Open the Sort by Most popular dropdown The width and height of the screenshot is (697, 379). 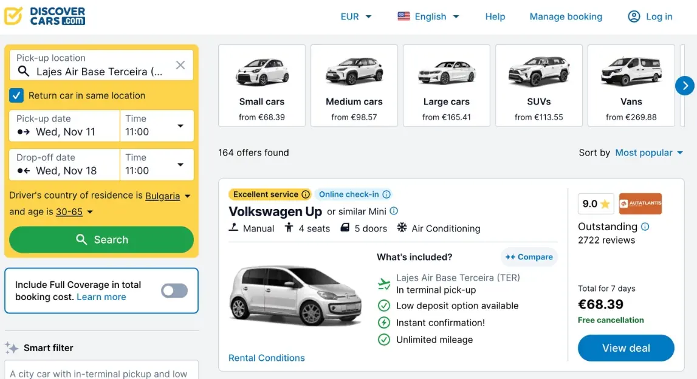[x=648, y=153]
